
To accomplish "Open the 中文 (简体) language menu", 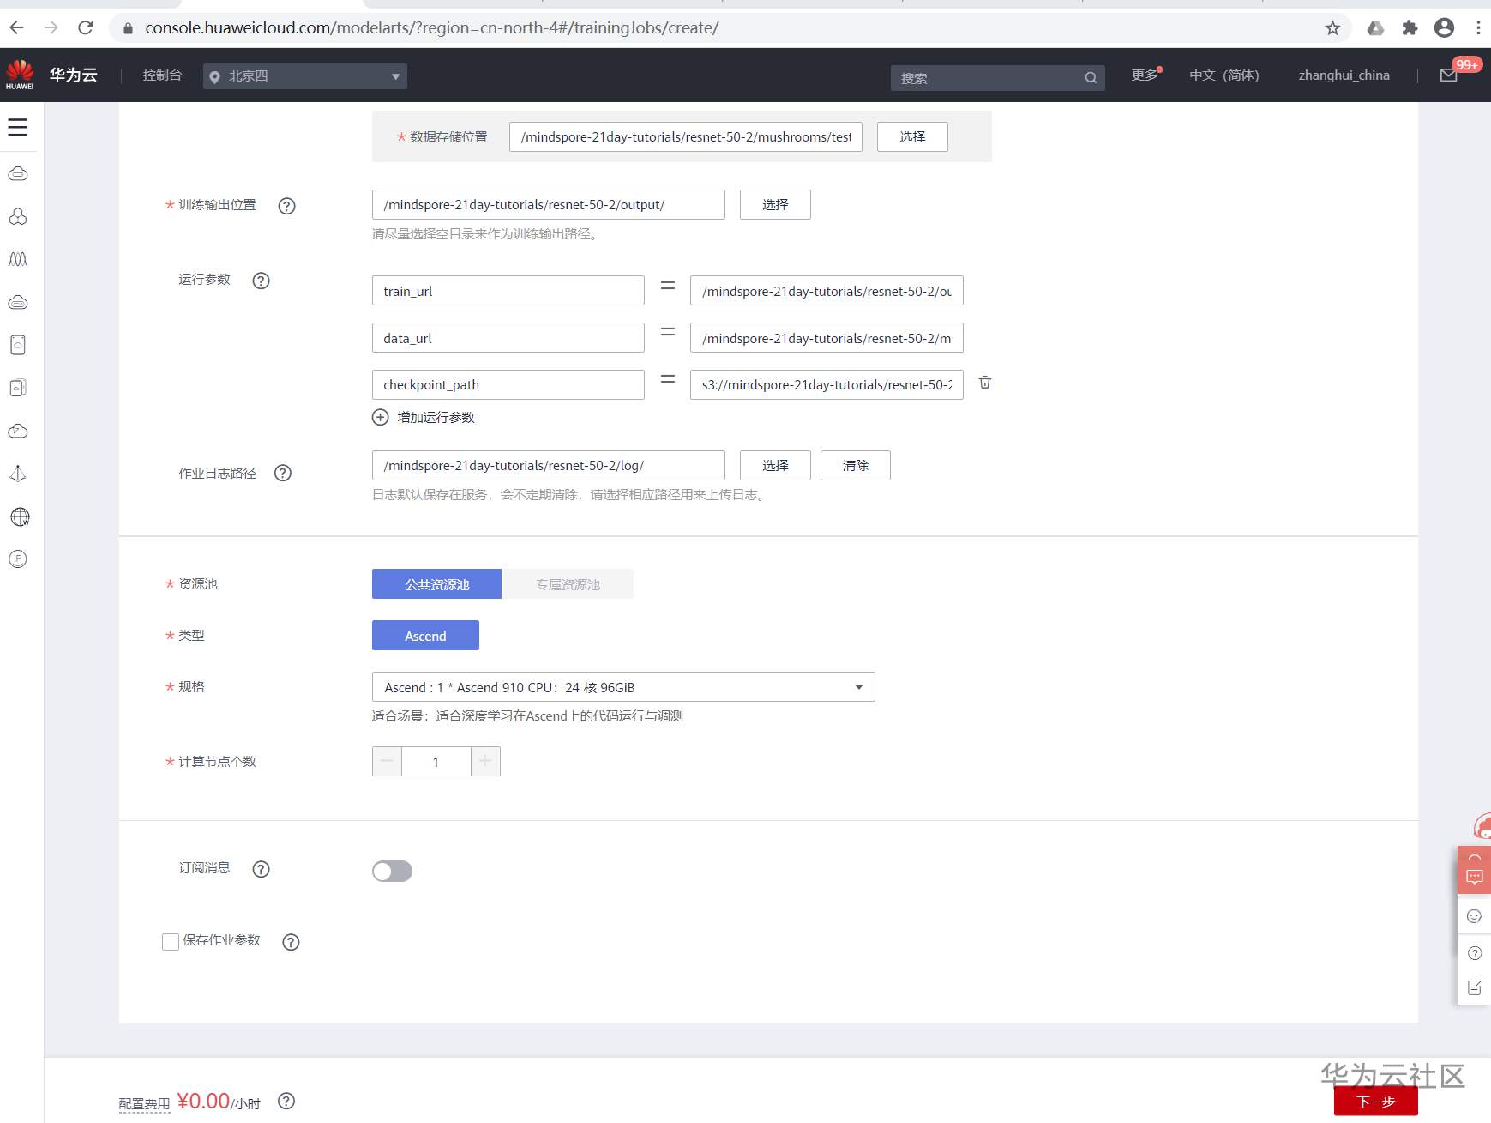I will pyautogui.click(x=1224, y=75).
